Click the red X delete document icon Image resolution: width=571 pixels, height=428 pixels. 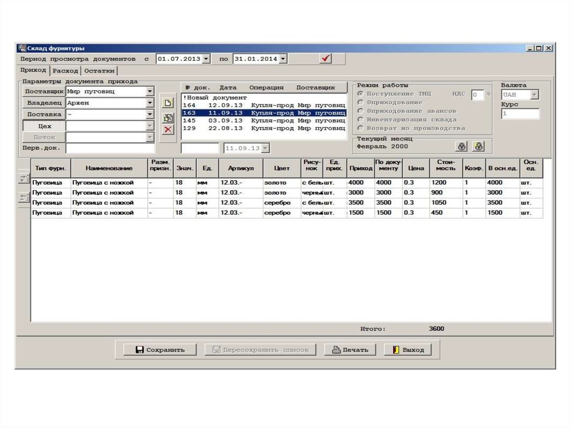click(167, 130)
